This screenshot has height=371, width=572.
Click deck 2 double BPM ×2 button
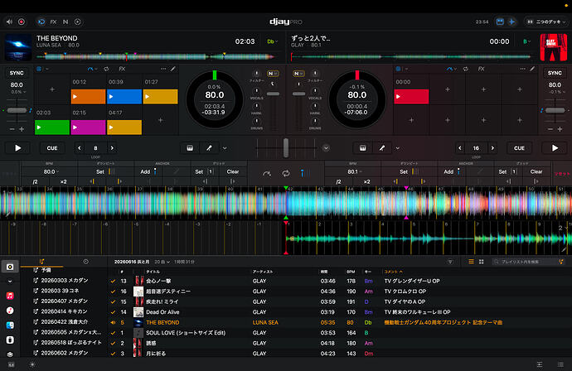coord(366,181)
